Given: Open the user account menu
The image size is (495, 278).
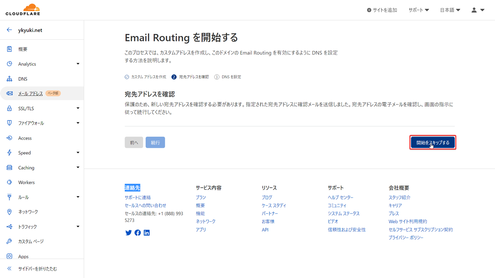Looking at the screenshot, I should [x=478, y=10].
